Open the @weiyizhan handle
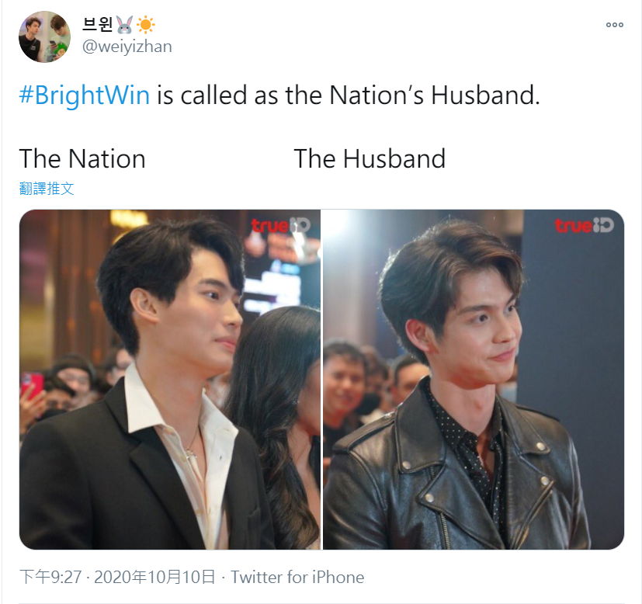 [127, 47]
